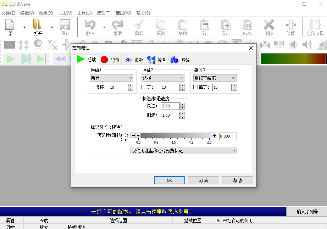The image size is (327, 229).
Task: Click the Paste New (新) clipboard icon
Action: tap(204, 25)
